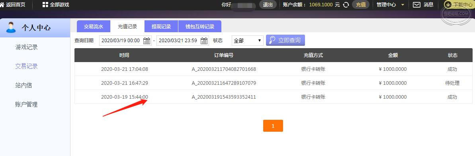Viewport: 475px width, 156px height.
Task: Open 账户管理 in the sidebar
Action: point(26,105)
